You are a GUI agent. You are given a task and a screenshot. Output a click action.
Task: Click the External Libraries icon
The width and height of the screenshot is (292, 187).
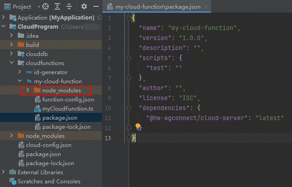(x=12, y=172)
